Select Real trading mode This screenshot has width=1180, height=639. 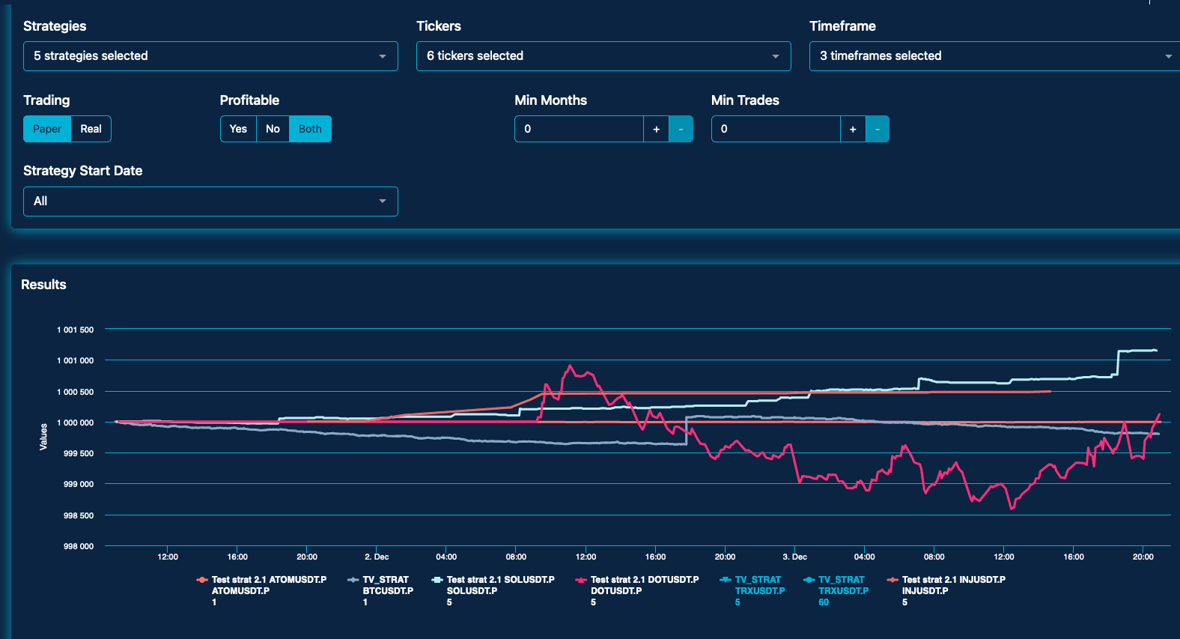[x=91, y=129]
